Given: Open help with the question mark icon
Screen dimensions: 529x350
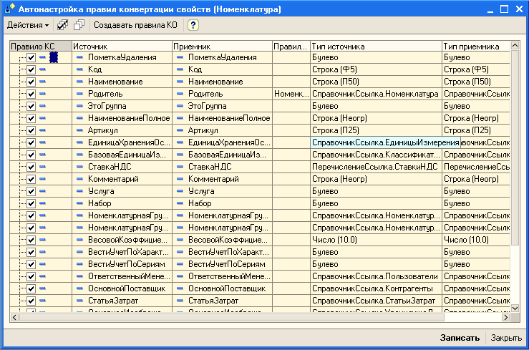Looking at the screenshot, I should pos(193,25).
